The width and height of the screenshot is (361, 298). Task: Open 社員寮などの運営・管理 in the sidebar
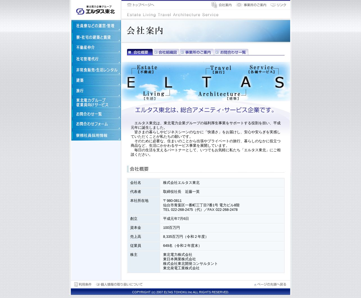point(96,26)
